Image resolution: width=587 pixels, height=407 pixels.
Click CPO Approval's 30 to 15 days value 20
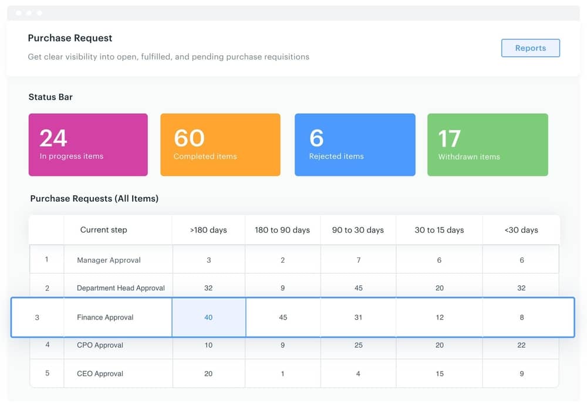point(440,345)
